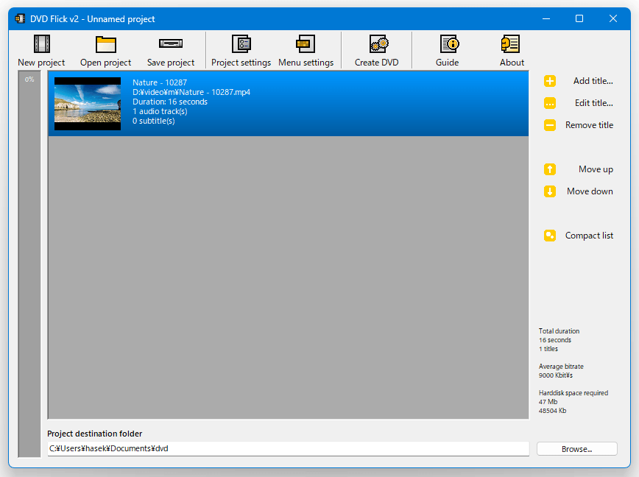Click the Project settings label
Screen dimensions: 639x477
[x=241, y=63]
